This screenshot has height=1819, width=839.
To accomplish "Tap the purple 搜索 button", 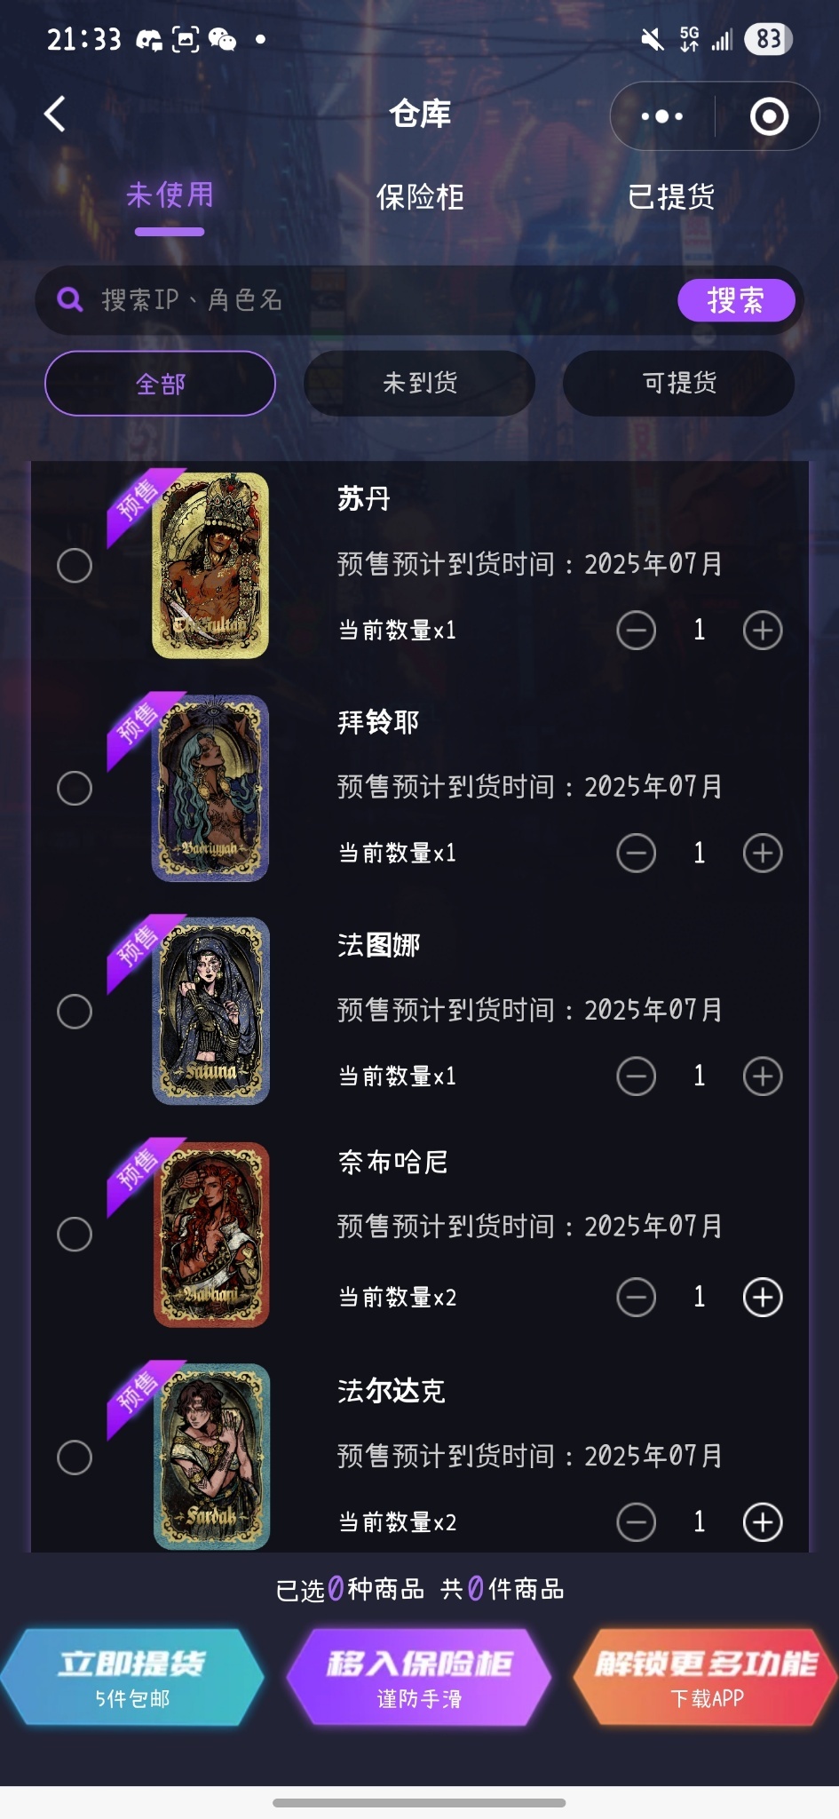I will pos(736,300).
